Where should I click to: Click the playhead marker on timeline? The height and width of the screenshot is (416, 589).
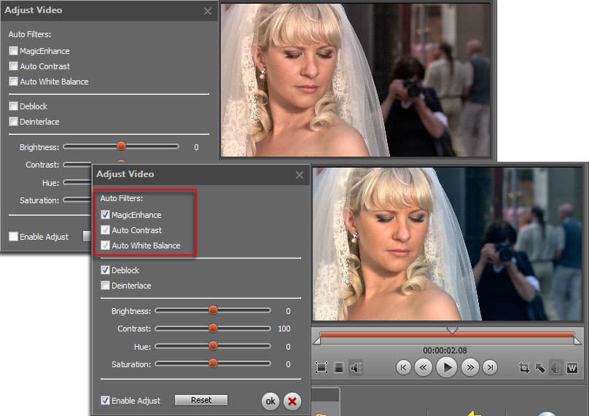click(x=452, y=330)
